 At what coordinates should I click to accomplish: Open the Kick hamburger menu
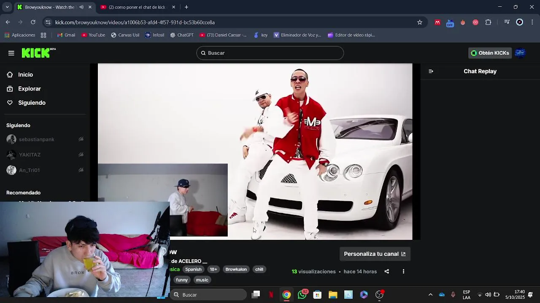click(x=11, y=53)
